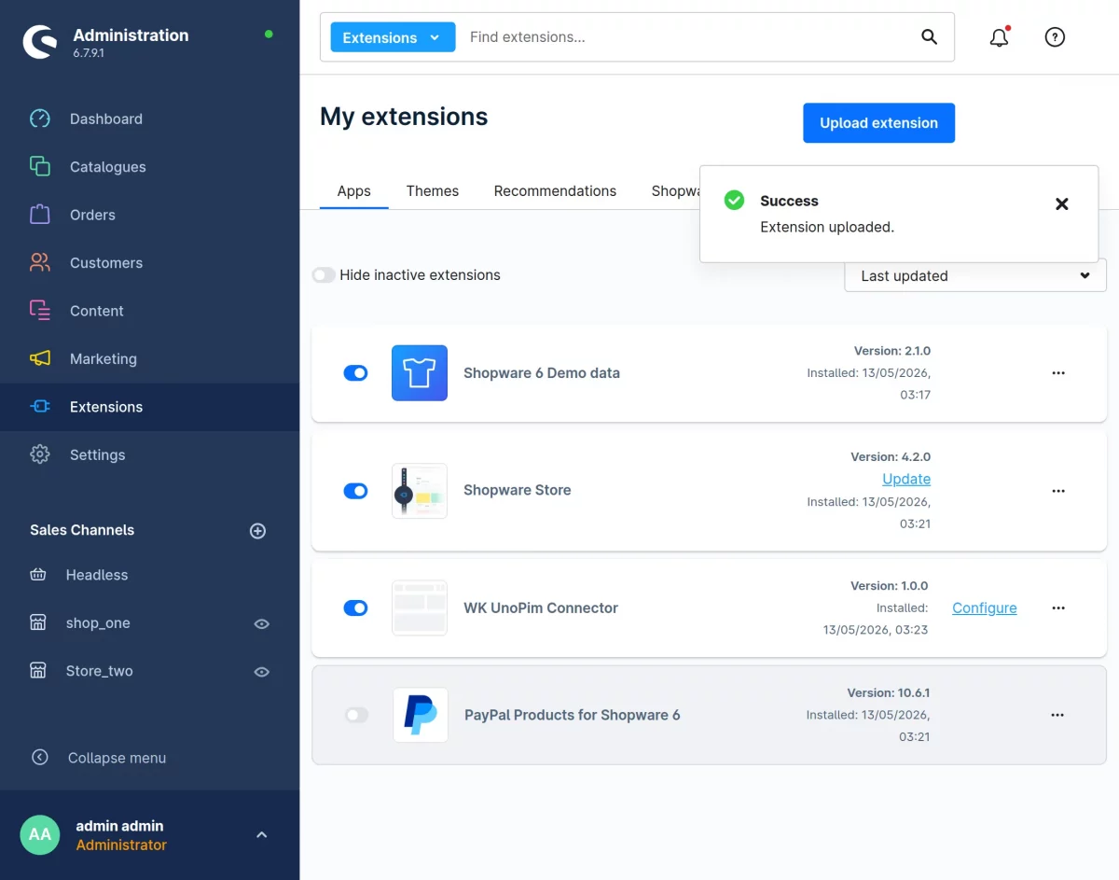View shop_one storefront via eye icon
The height and width of the screenshot is (880, 1119).
click(x=262, y=623)
